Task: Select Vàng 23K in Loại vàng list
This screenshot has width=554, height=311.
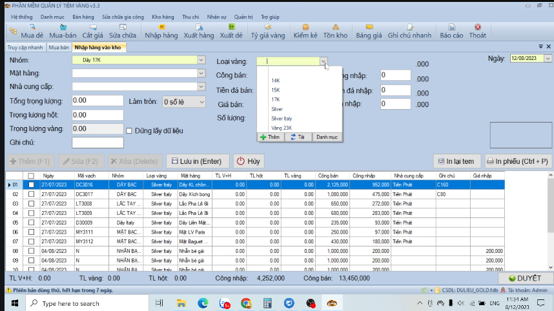Action: [282, 128]
